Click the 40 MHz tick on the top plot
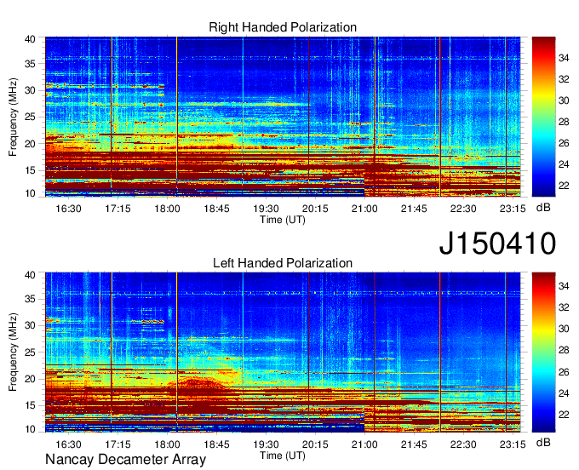This screenshot has height=470, width=579. point(30,39)
